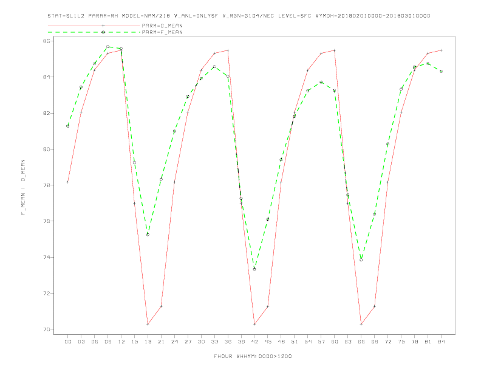Click x-axis tick label 39
The image size is (481, 372).
pos(241,342)
